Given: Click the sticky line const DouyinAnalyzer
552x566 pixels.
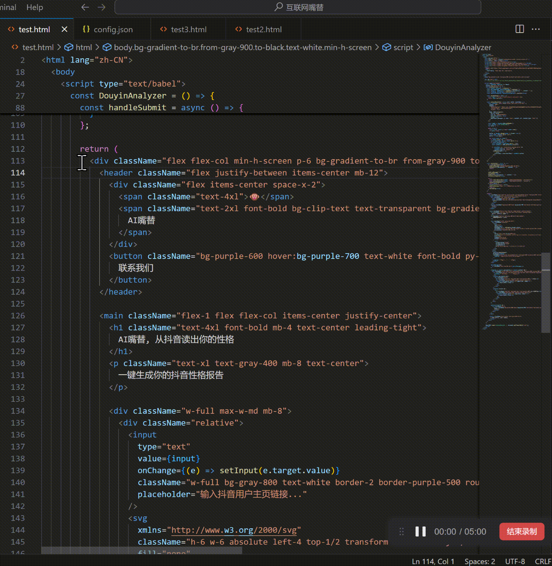Looking at the screenshot, I should pos(142,96).
